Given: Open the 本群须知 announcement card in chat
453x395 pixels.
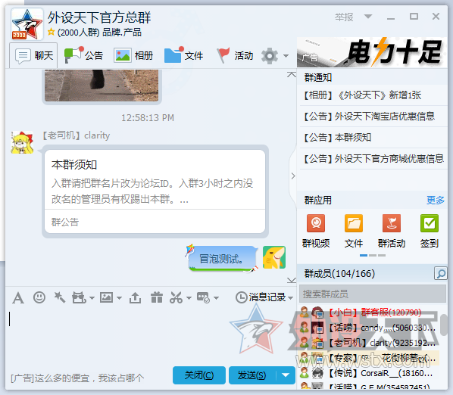Looking at the screenshot, I should pos(155,191).
